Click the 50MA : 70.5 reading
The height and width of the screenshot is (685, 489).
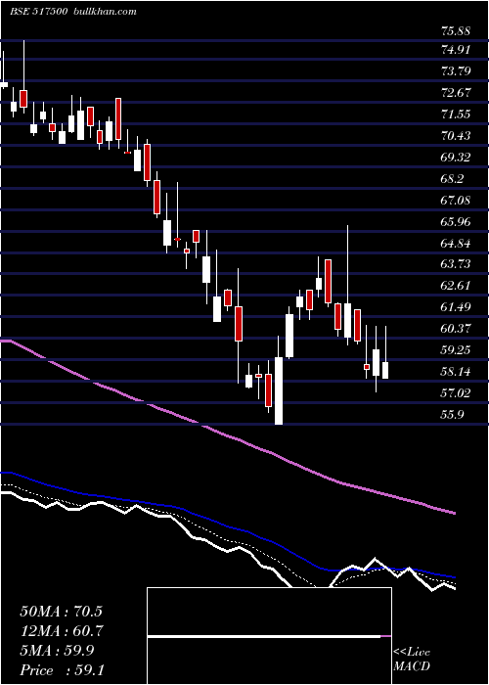click(x=61, y=612)
